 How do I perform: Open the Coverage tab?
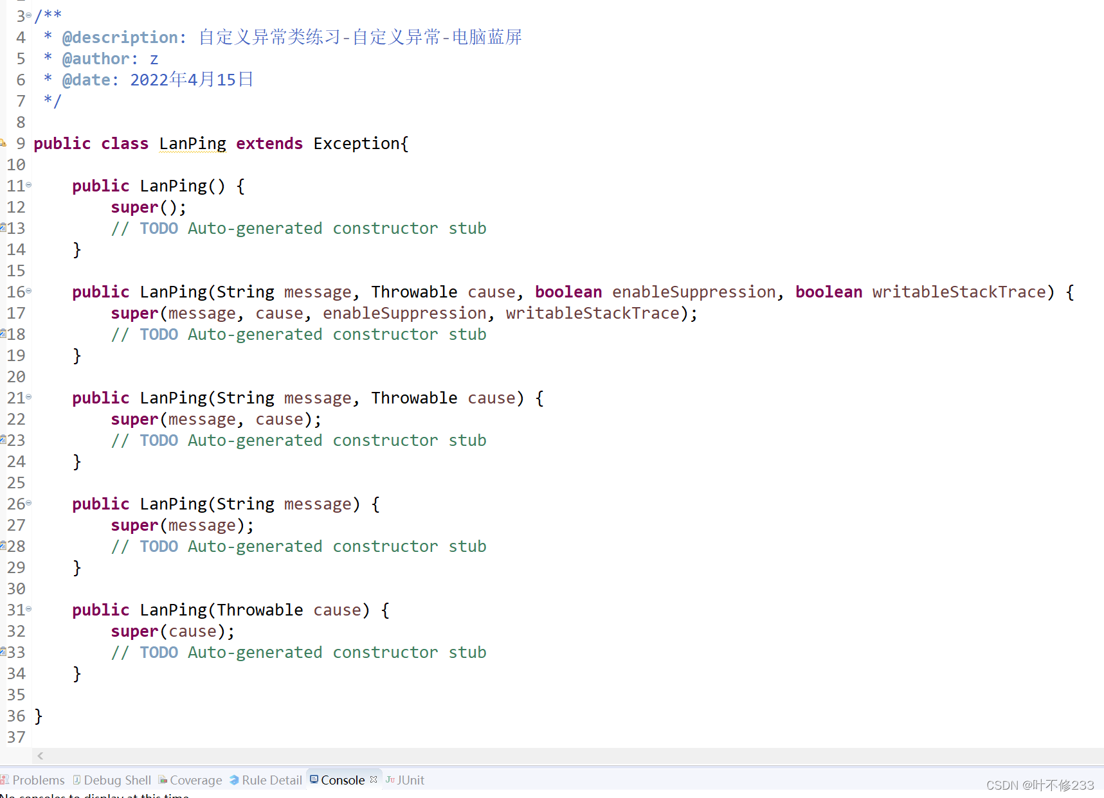click(x=190, y=780)
